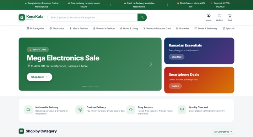Select the second banner slide indicator
The height and width of the screenshot is (137, 253).
pyautogui.click(x=90, y=86)
